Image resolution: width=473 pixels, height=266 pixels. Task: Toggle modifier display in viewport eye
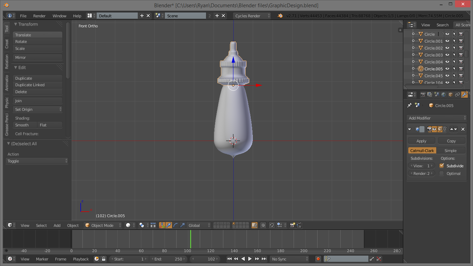pos(434,129)
